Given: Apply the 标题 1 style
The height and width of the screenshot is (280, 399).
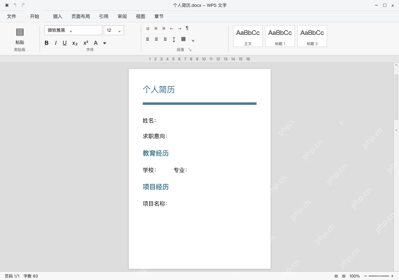Looking at the screenshot, I should coord(280,36).
